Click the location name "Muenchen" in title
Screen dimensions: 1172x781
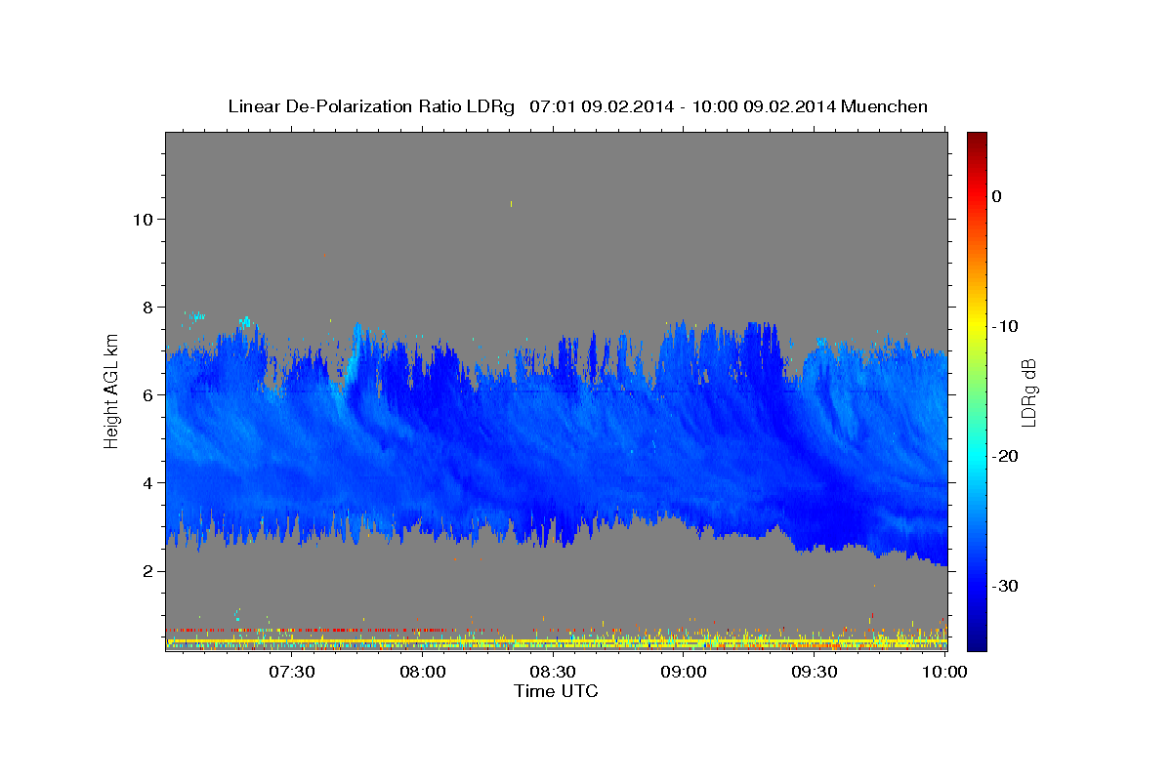885,106
